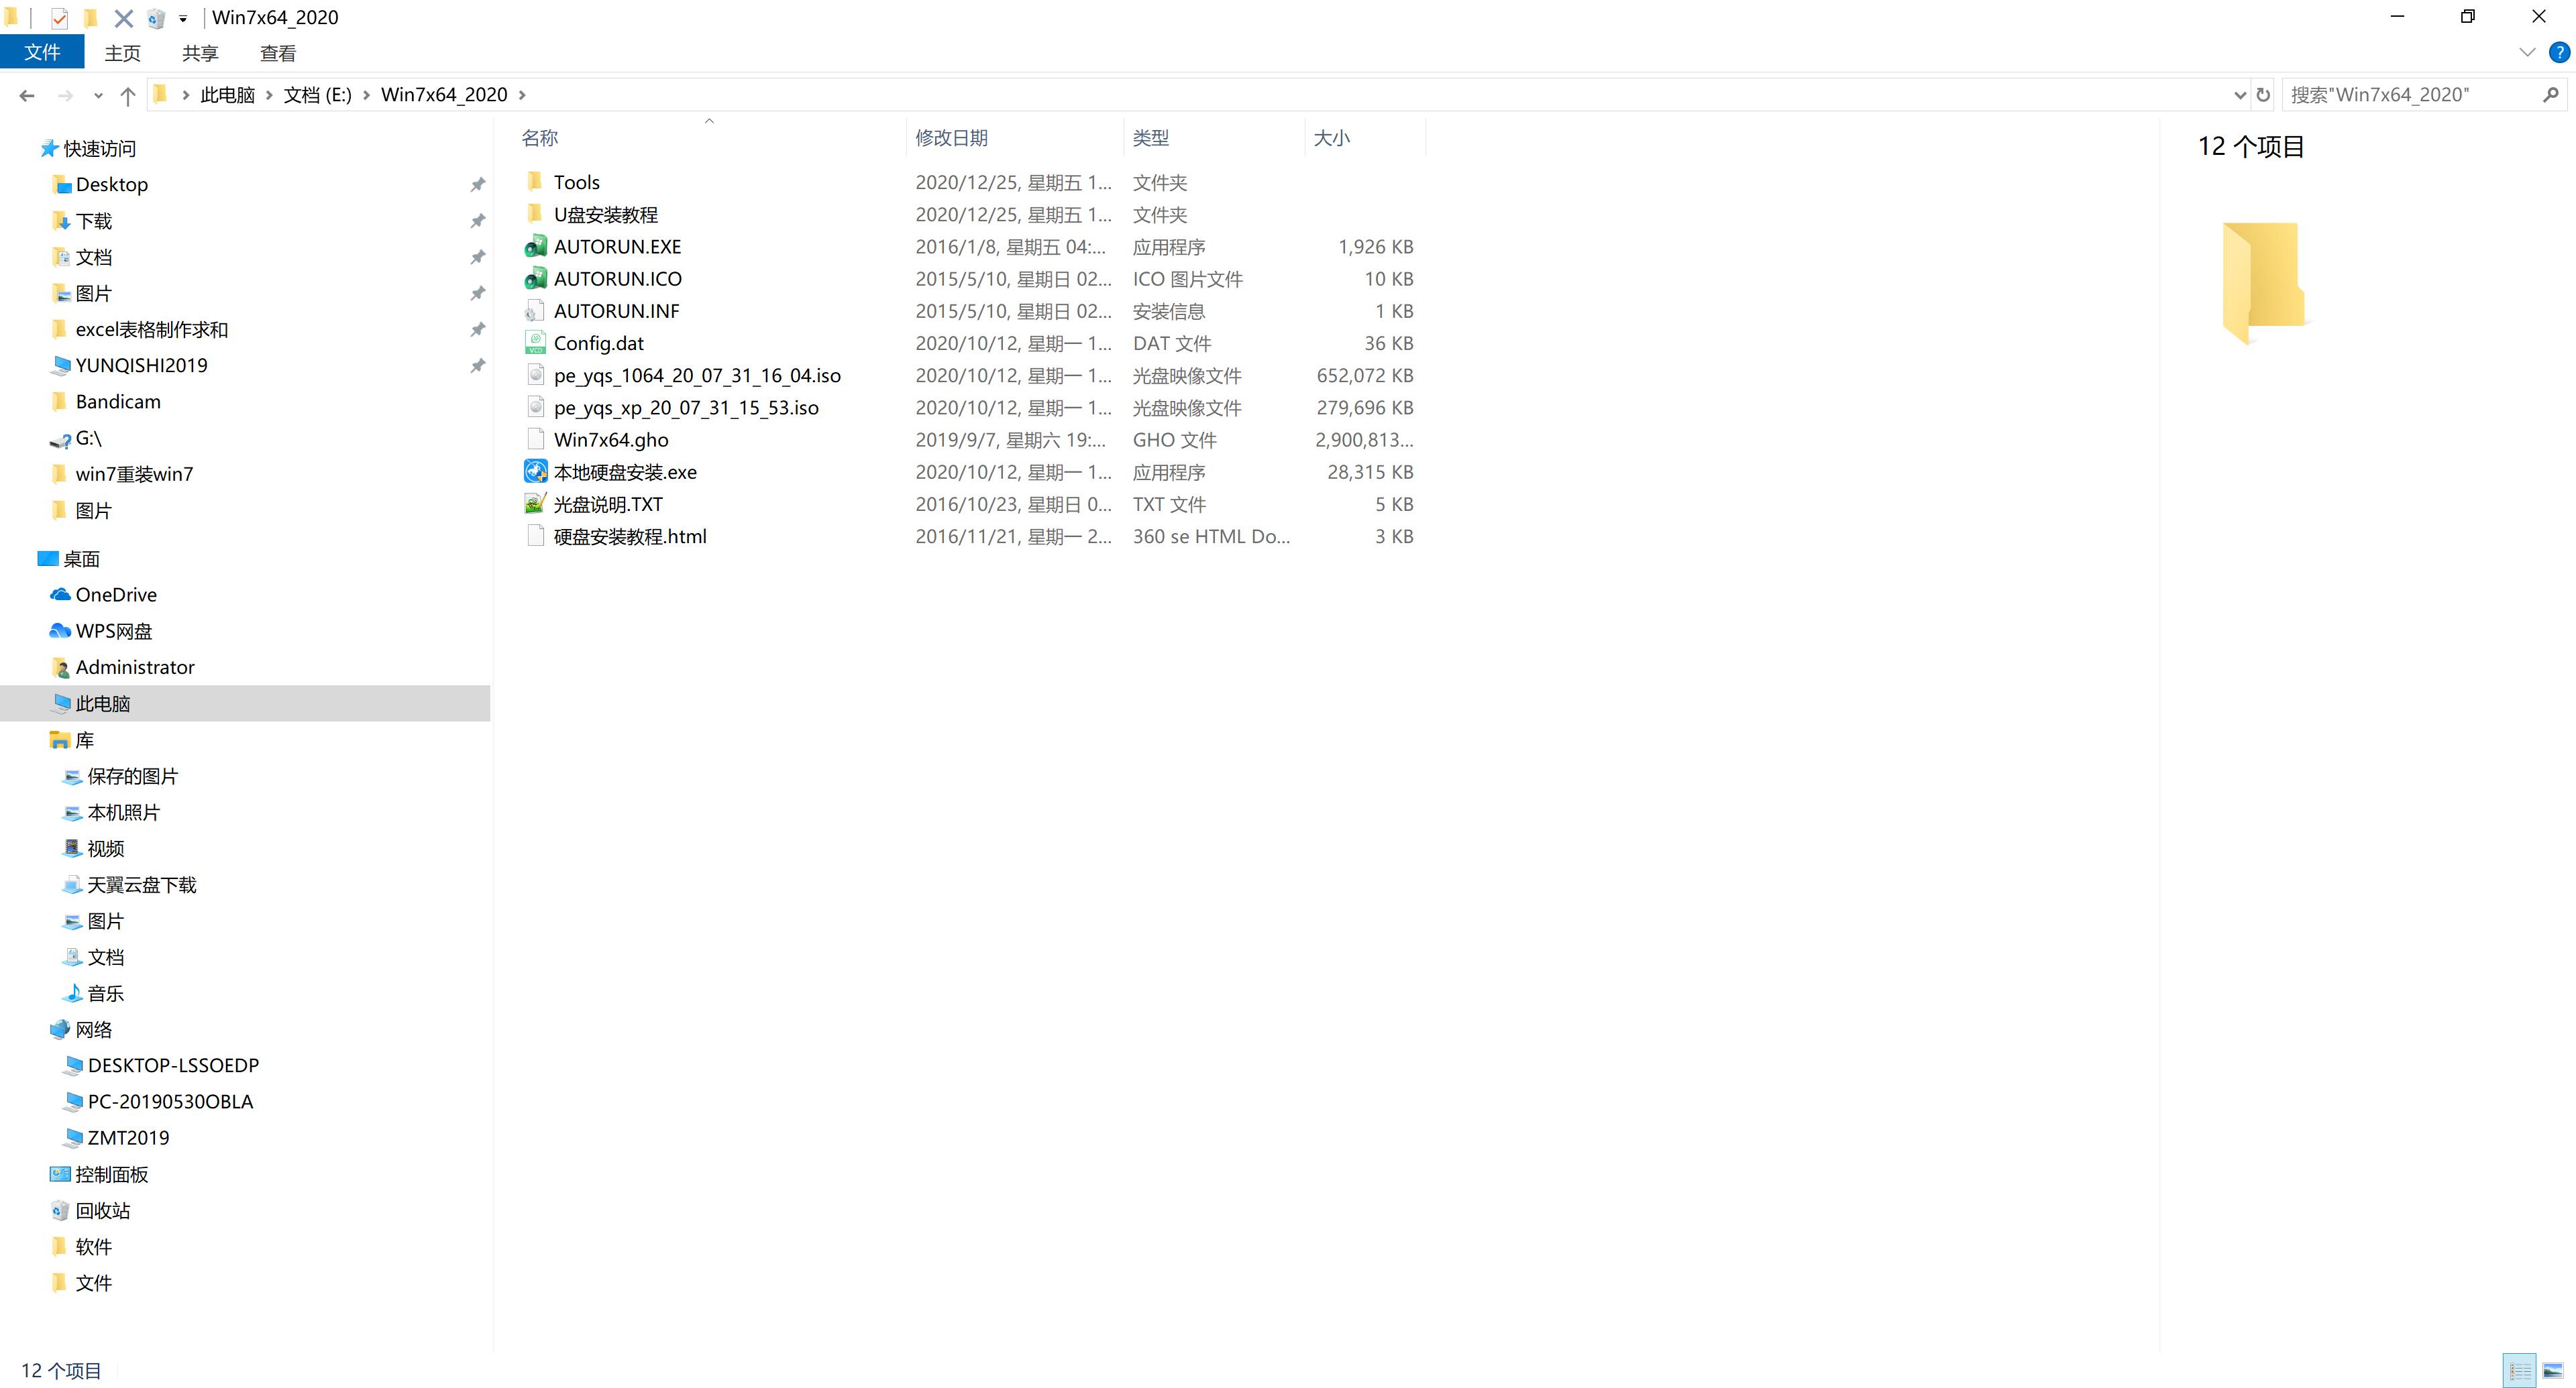Open the U盘安装教程 folder
The height and width of the screenshot is (1388, 2576).
pos(605,214)
